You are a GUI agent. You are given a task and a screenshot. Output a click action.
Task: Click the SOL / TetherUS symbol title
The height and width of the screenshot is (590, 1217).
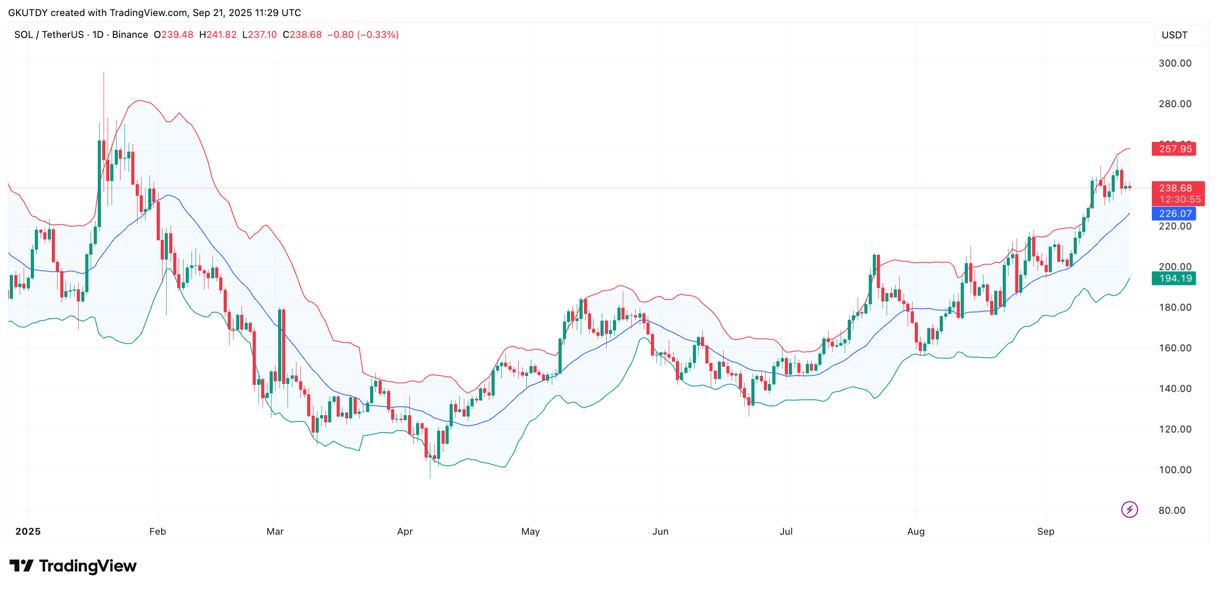[49, 35]
